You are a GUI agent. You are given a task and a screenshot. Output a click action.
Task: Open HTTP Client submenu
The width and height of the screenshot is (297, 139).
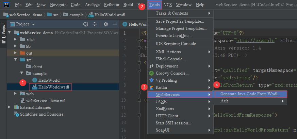[x=180, y=116]
